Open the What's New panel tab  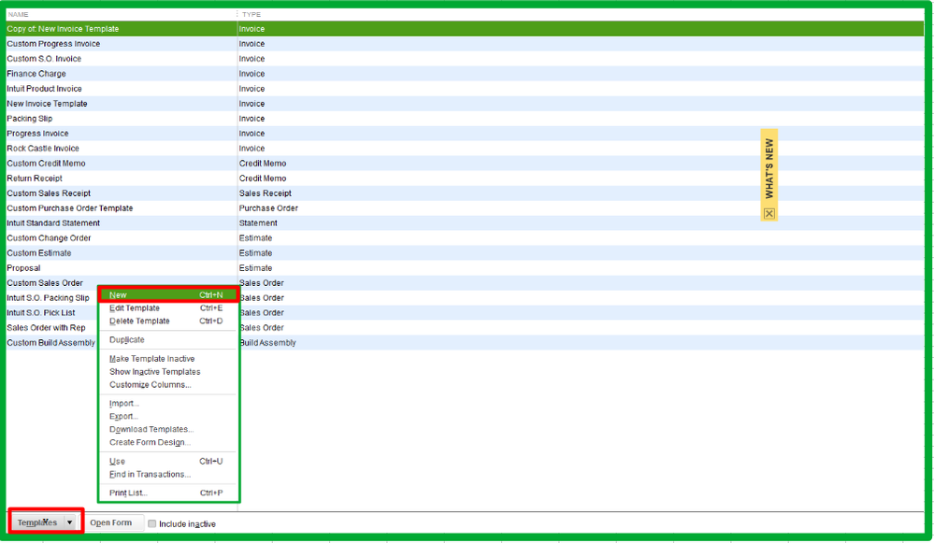tap(769, 168)
